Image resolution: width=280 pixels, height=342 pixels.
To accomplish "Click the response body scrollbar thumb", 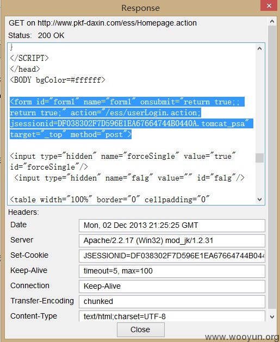I will pos(259,158).
